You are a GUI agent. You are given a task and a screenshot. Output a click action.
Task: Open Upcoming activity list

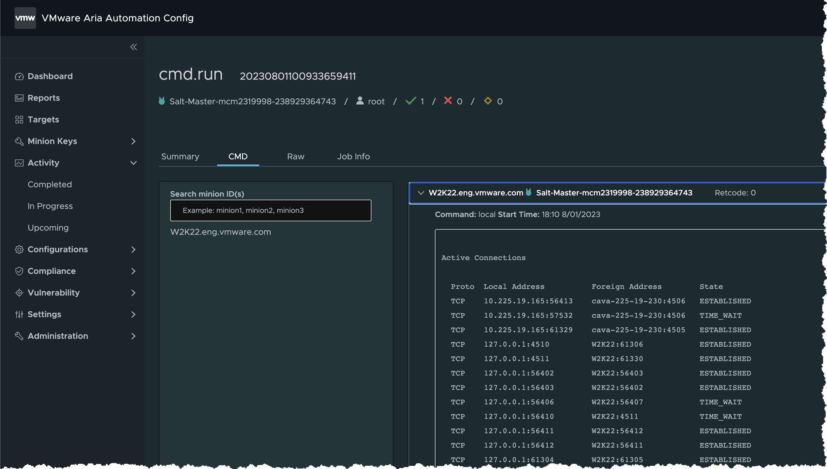[48, 228]
